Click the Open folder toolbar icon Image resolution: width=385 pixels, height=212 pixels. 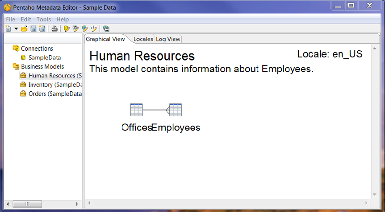[x=24, y=29]
